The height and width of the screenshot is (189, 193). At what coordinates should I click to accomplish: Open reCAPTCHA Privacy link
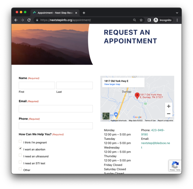(172, 170)
